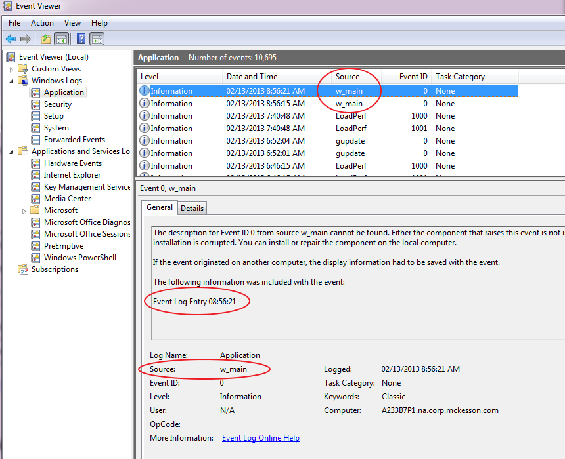Click the System log icon

pyautogui.click(x=35, y=128)
